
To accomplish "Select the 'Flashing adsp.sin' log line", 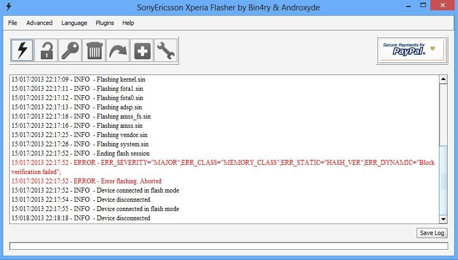I will point(77,107).
